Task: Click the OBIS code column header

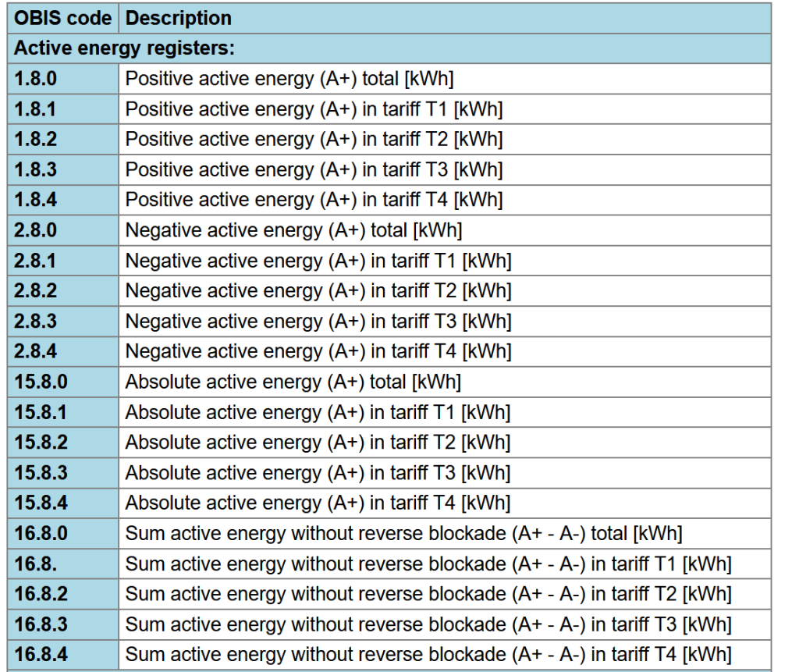Action: coord(63,19)
